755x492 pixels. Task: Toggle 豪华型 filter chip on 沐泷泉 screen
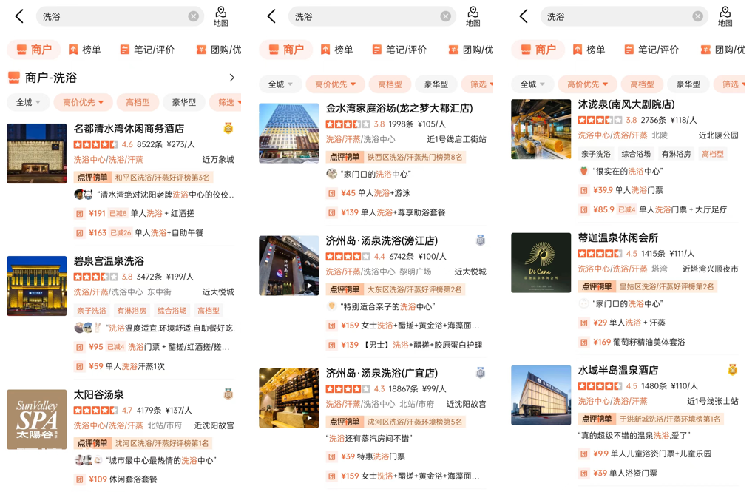tap(688, 84)
